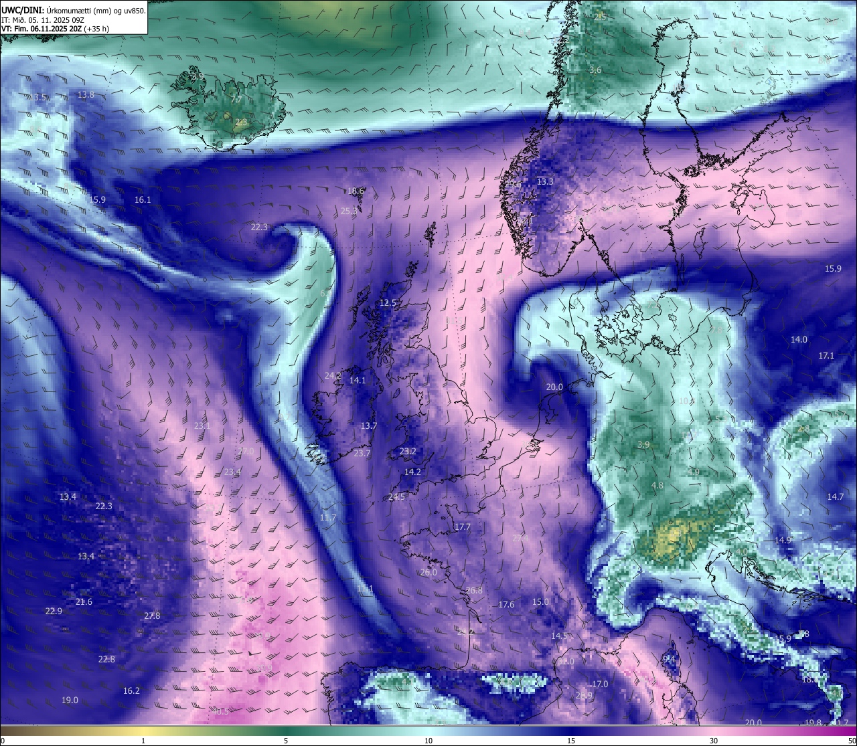The width and height of the screenshot is (857, 746).
Task: Click the 26.0 value near Brittany
Action: 428,573
